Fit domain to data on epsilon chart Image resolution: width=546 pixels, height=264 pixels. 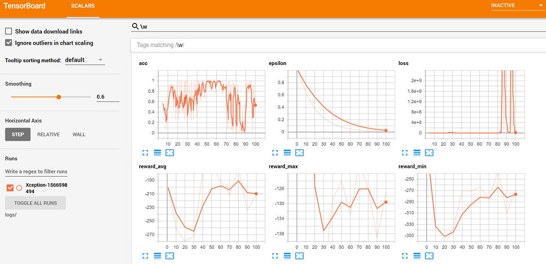pos(299,153)
